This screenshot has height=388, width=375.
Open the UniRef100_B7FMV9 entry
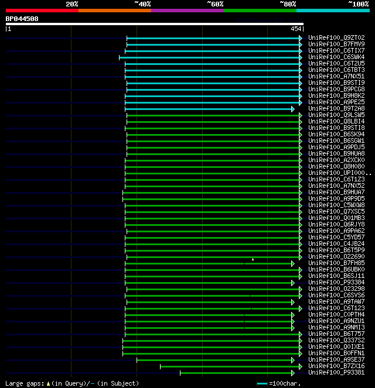point(336,44)
